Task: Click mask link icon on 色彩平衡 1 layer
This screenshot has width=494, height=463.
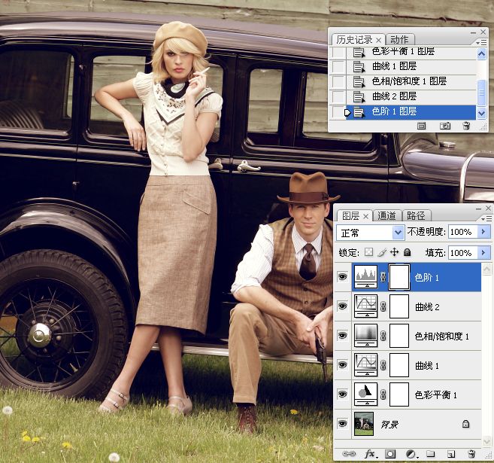Action: [x=383, y=394]
